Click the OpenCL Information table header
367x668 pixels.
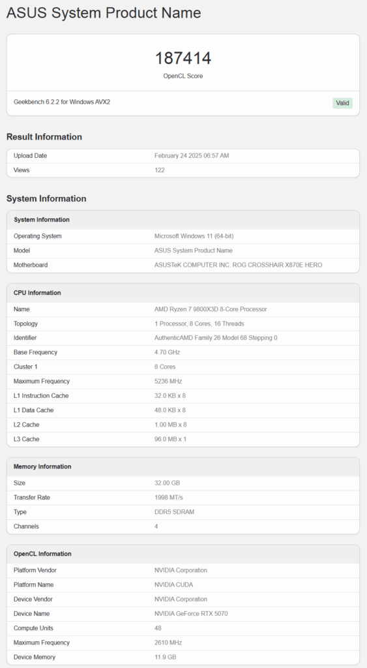click(x=183, y=554)
